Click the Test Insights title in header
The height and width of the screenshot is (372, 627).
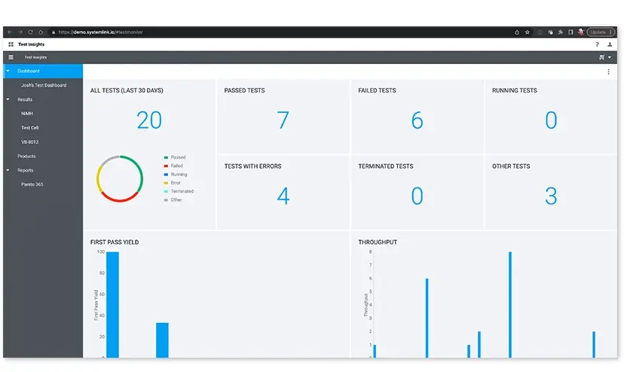31,44
